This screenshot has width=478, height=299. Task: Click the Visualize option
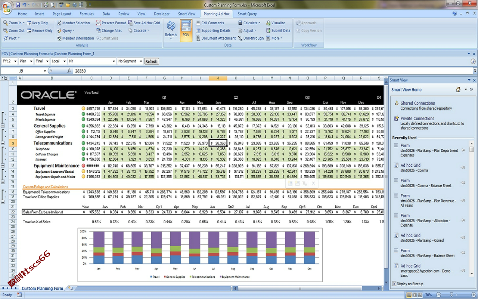[x=276, y=23]
